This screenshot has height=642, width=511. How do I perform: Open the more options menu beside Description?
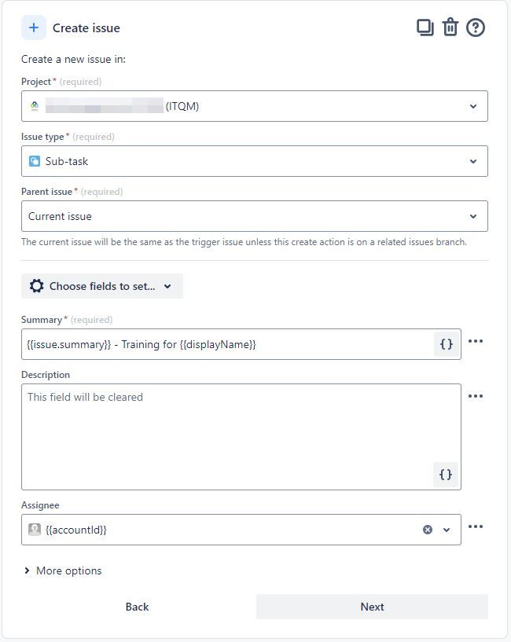tap(476, 396)
